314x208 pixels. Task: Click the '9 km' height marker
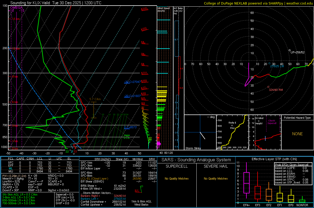[x=15, y=77]
